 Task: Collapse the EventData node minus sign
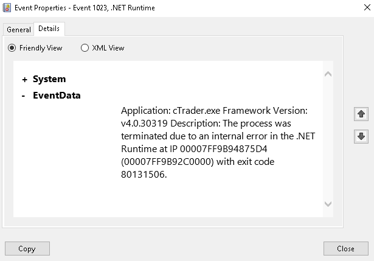point(23,96)
